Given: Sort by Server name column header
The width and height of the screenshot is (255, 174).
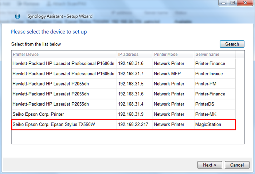Looking at the screenshot, I should (x=214, y=55).
